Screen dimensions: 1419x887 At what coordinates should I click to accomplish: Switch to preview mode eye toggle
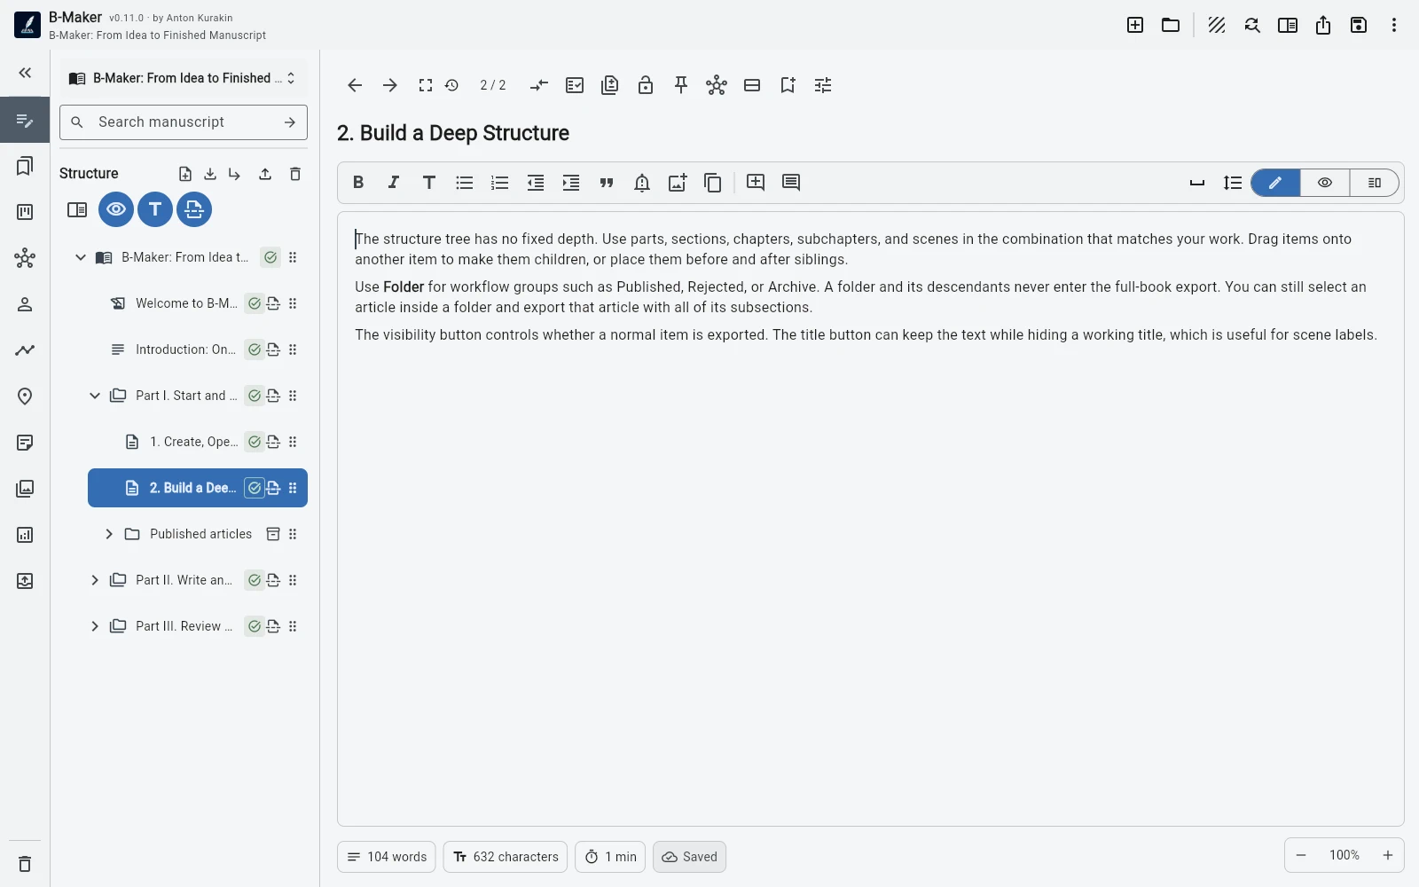pyautogui.click(x=1325, y=183)
